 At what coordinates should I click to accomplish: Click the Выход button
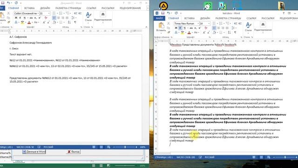pyautogui.click(x=74, y=152)
